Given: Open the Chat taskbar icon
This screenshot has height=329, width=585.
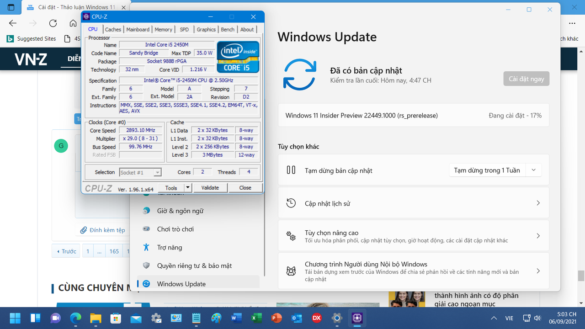Looking at the screenshot, I should coord(55,318).
